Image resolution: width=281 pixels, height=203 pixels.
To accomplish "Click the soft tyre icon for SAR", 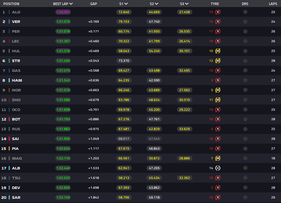I will (x=218, y=197).
